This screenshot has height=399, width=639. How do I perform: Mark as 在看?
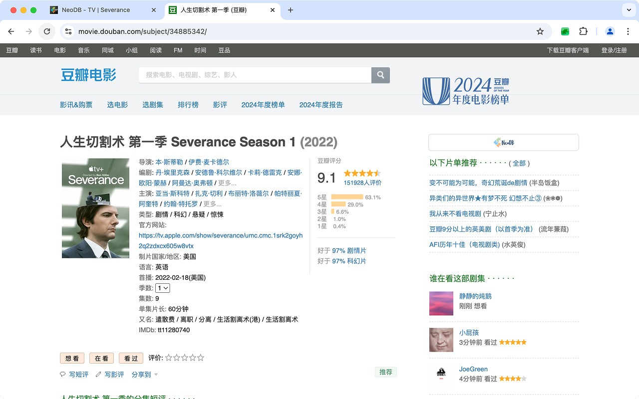click(101, 358)
